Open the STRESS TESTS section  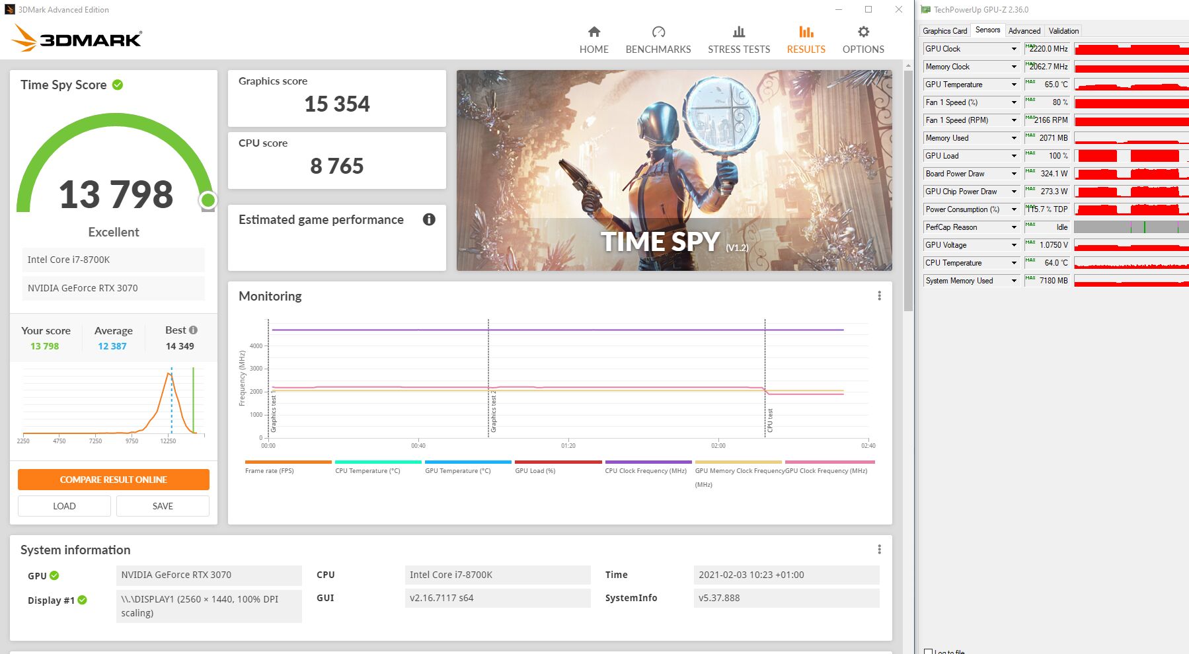[x=739, y=40]
